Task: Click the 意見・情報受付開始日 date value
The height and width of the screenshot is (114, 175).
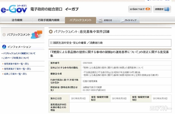Action: (119, 99)
